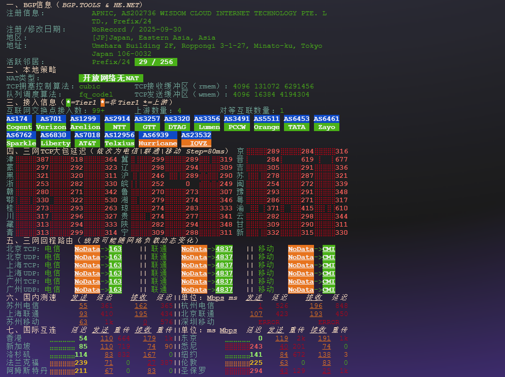Screen dimensions: 505x377
Task: Select the AS3356 Lumen AS badge
Action: [x=207, y=119]
